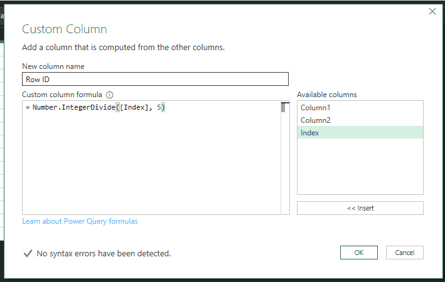Open Learn about Power Query formulas link
Image resolution: width=445 pixels, height=282 pixels.
80,221
